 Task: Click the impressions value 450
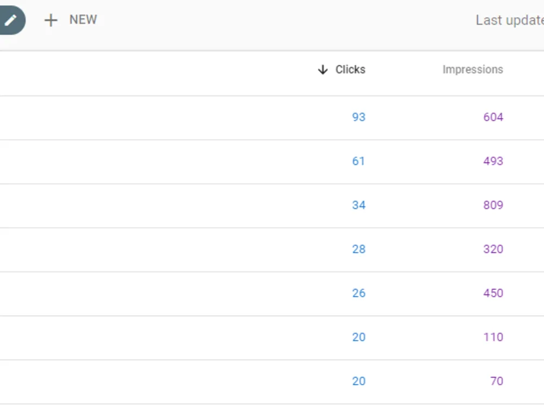click(x=493, y=294)
